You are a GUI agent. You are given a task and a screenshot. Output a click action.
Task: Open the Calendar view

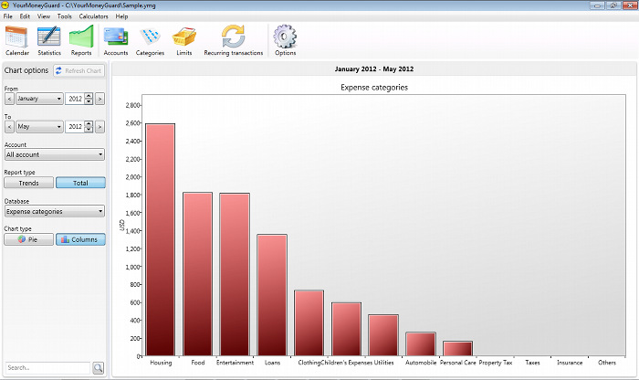pyautogui.click(x=17, y=41)
